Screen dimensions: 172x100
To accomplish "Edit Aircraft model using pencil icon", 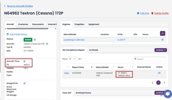I will tap(47, 44).
